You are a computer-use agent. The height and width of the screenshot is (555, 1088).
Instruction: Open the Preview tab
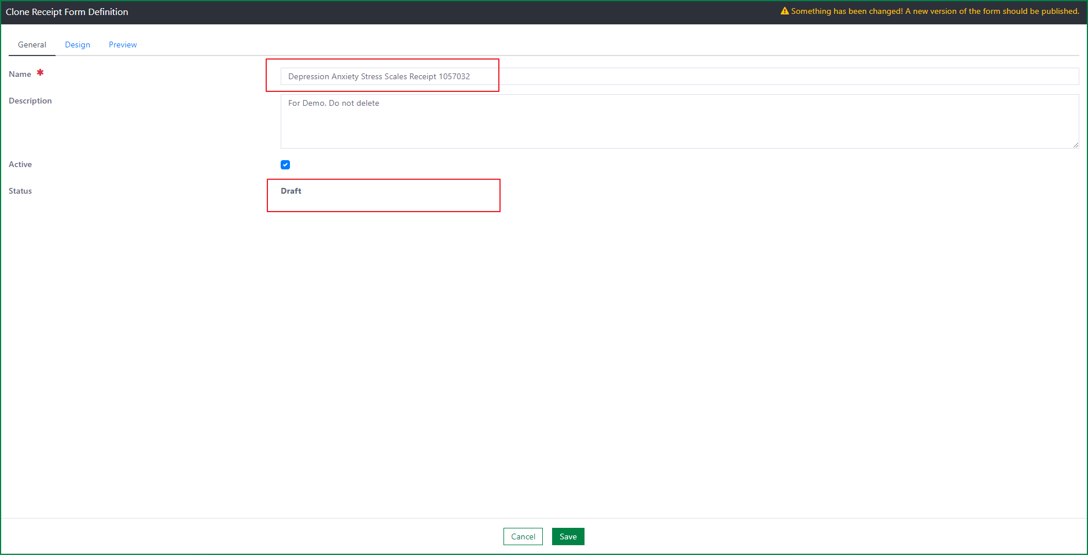(x=123, y=45)
